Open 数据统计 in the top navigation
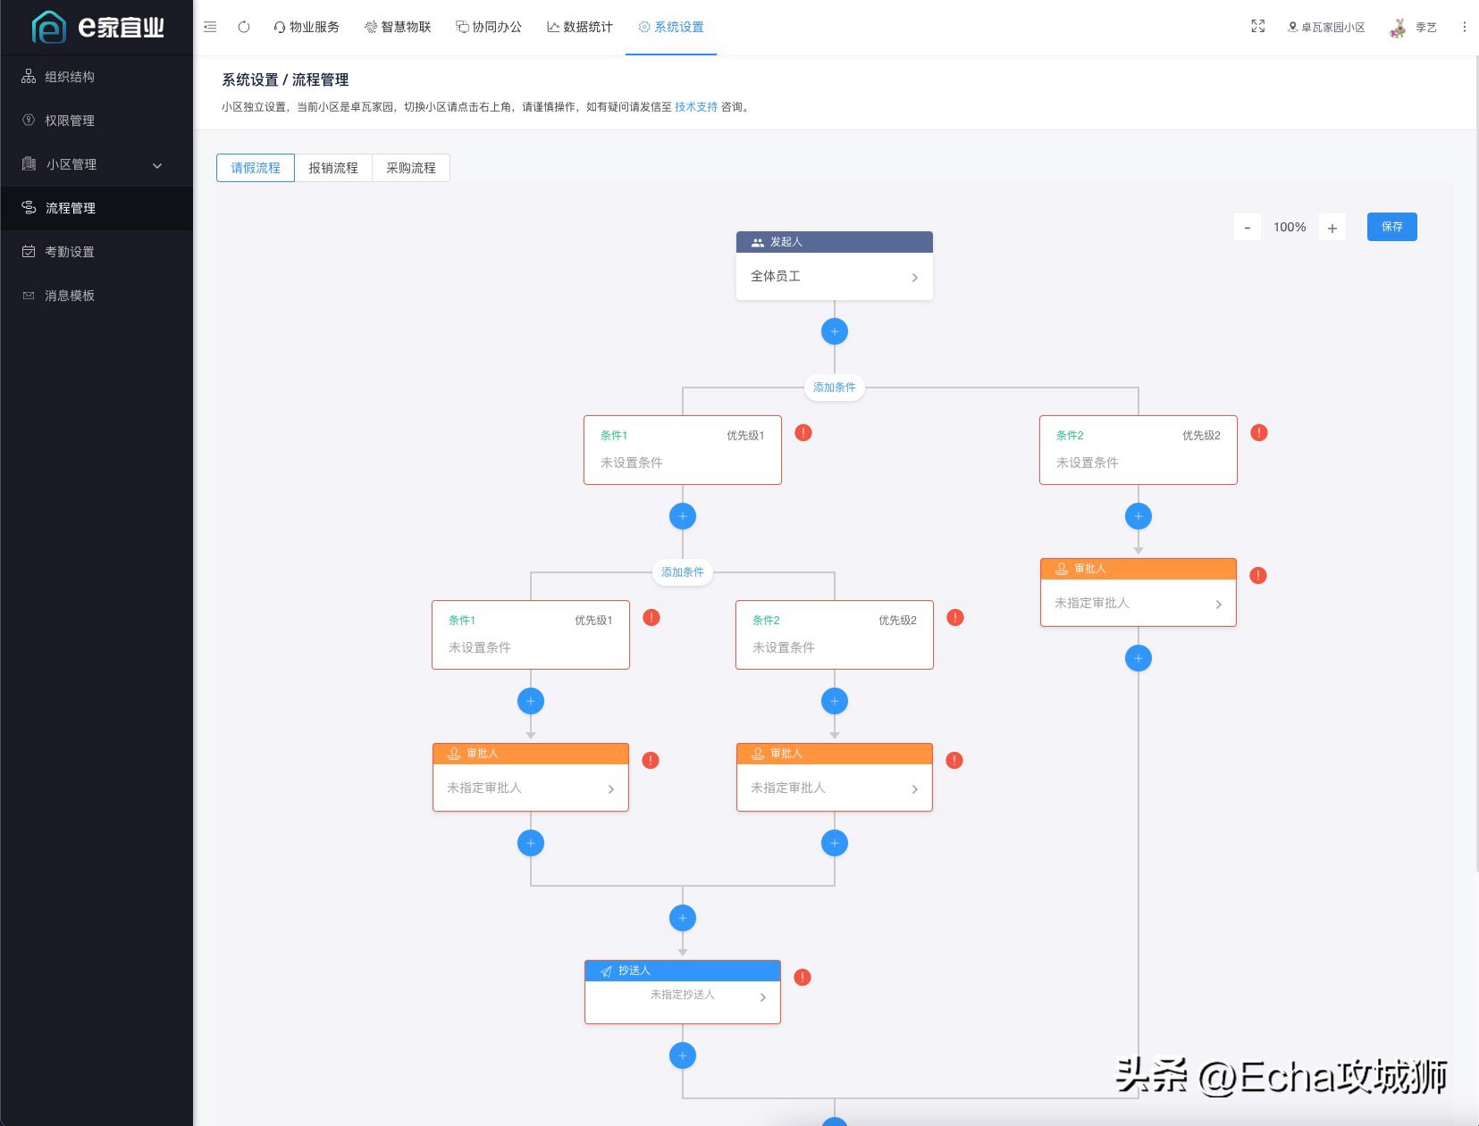Viewport: 1479px width, 1126px height. click(x=579, y=27)
